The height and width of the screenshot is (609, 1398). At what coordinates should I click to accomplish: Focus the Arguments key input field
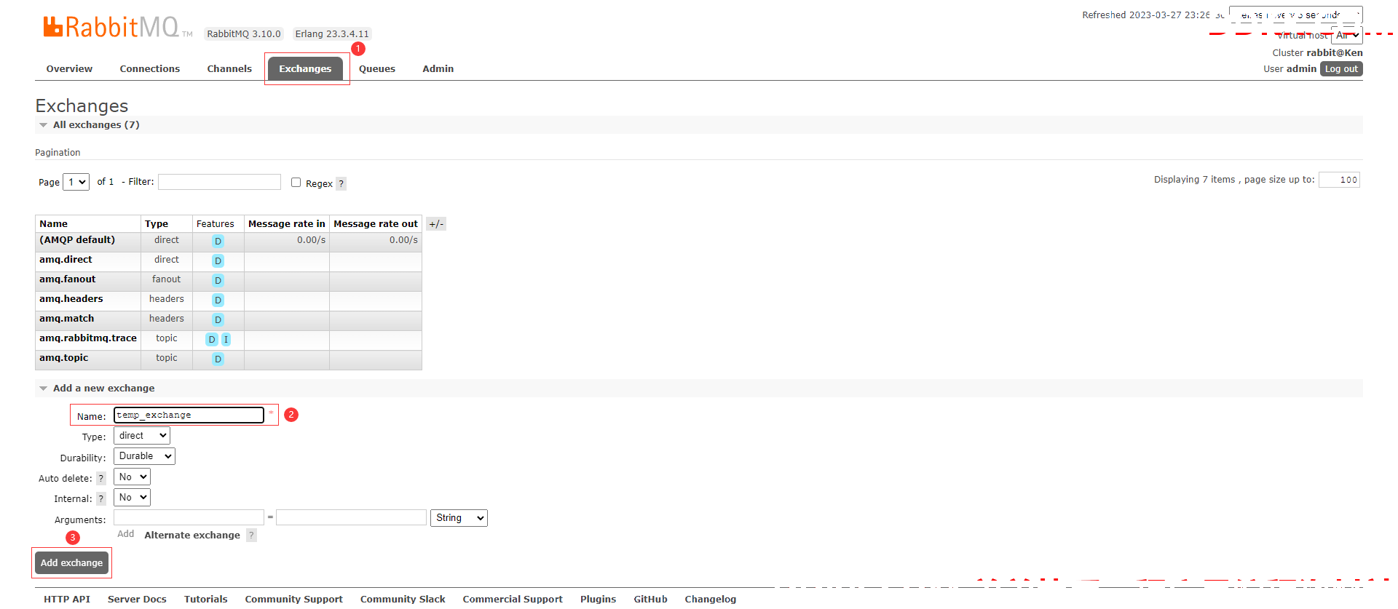(189, 517)
